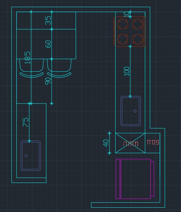
Task: Select the top-right red stove burner
Action: coord(138,24)
